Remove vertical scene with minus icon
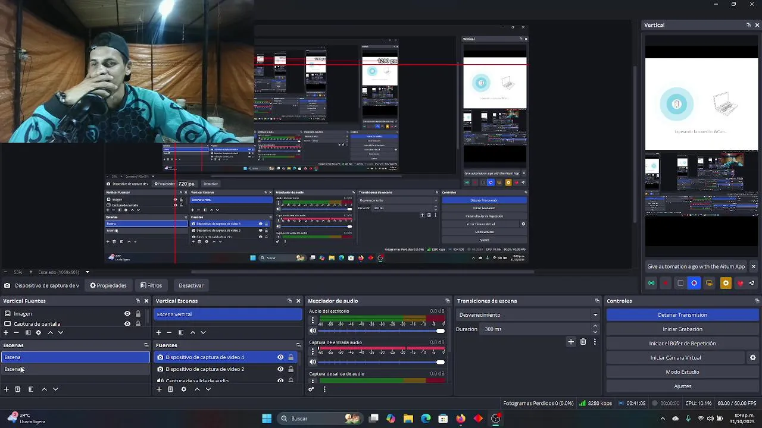This screenshot has width=762, height=428. [x=169, y=332]
